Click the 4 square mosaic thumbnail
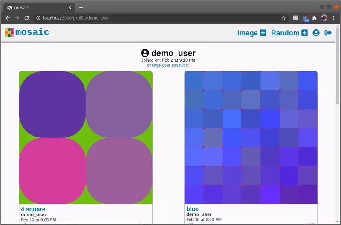This screenshot has height=225, width=341. tap(86, 137)
